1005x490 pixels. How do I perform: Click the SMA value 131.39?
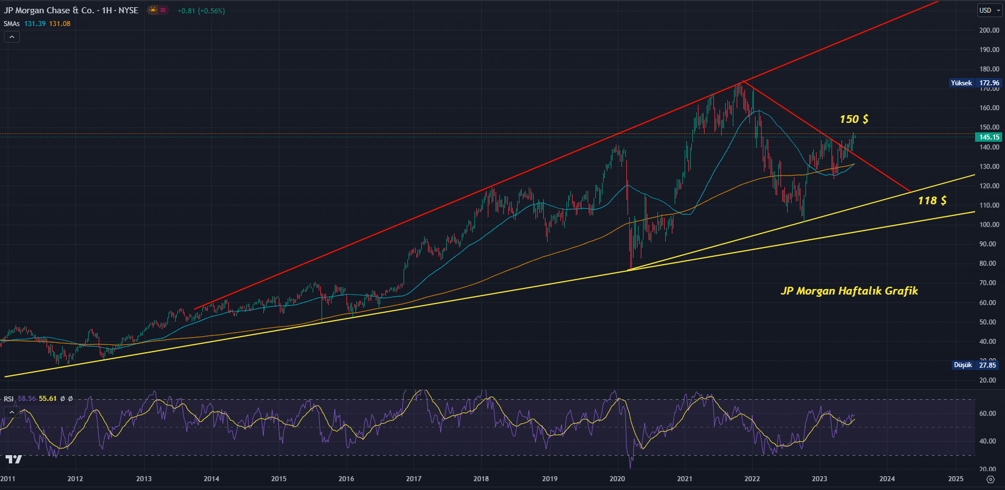[35, 24]
